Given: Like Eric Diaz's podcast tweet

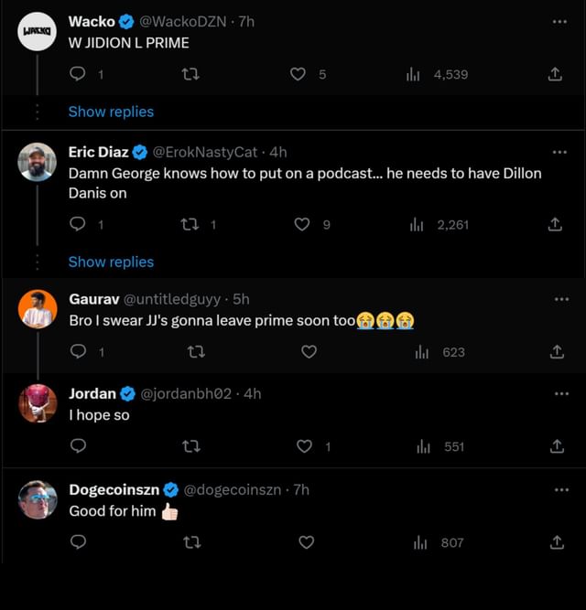Looking at the screenshot, I should 302,224.
